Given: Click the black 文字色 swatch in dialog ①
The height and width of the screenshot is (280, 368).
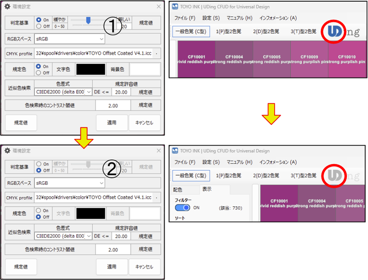Looking at the screenshot, I should pyautogui.click(x=90, y=69).
